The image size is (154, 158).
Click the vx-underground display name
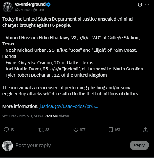pyautogui.click(x=30, y=4)
